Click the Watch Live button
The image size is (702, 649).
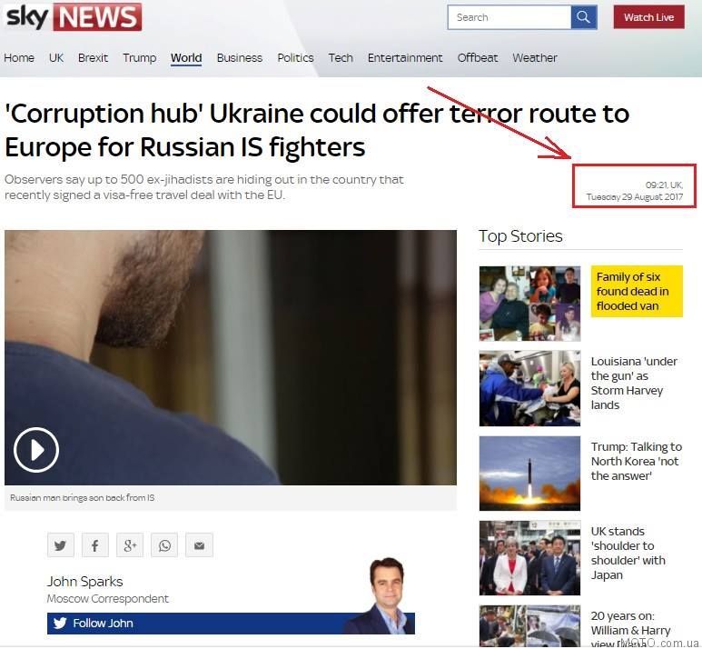coord(648,17)
